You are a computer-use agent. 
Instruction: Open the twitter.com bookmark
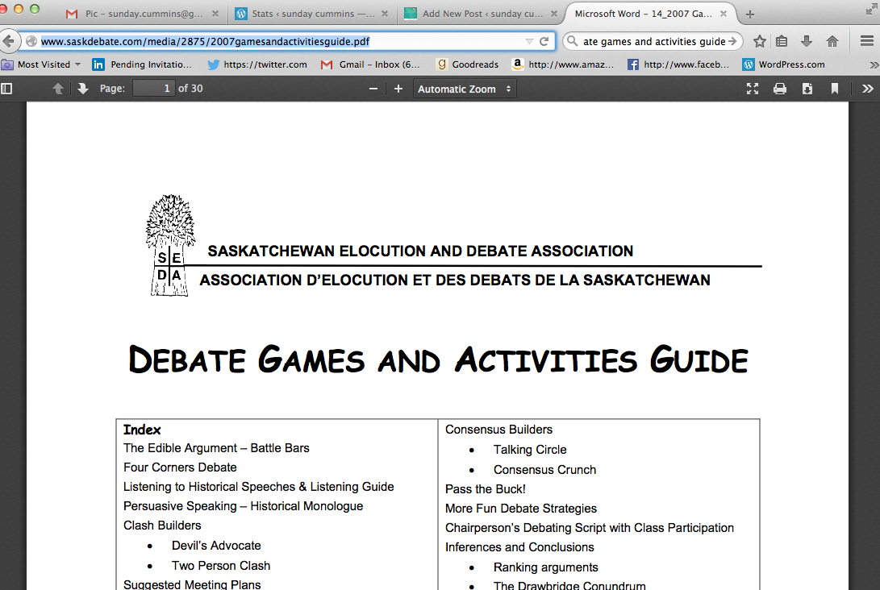tap(257, 64)
